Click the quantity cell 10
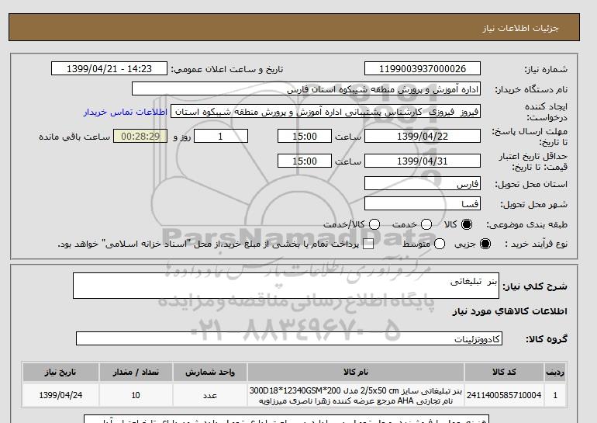 (136, 395)
